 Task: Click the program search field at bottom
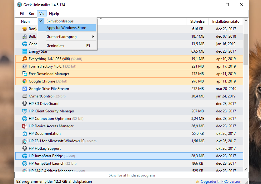point(132,175)
